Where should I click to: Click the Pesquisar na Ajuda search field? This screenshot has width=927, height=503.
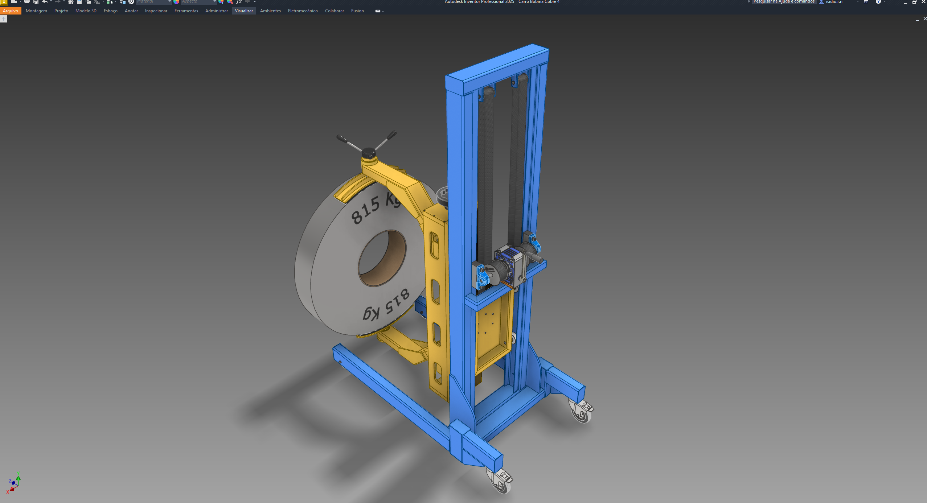pos(784,2)
